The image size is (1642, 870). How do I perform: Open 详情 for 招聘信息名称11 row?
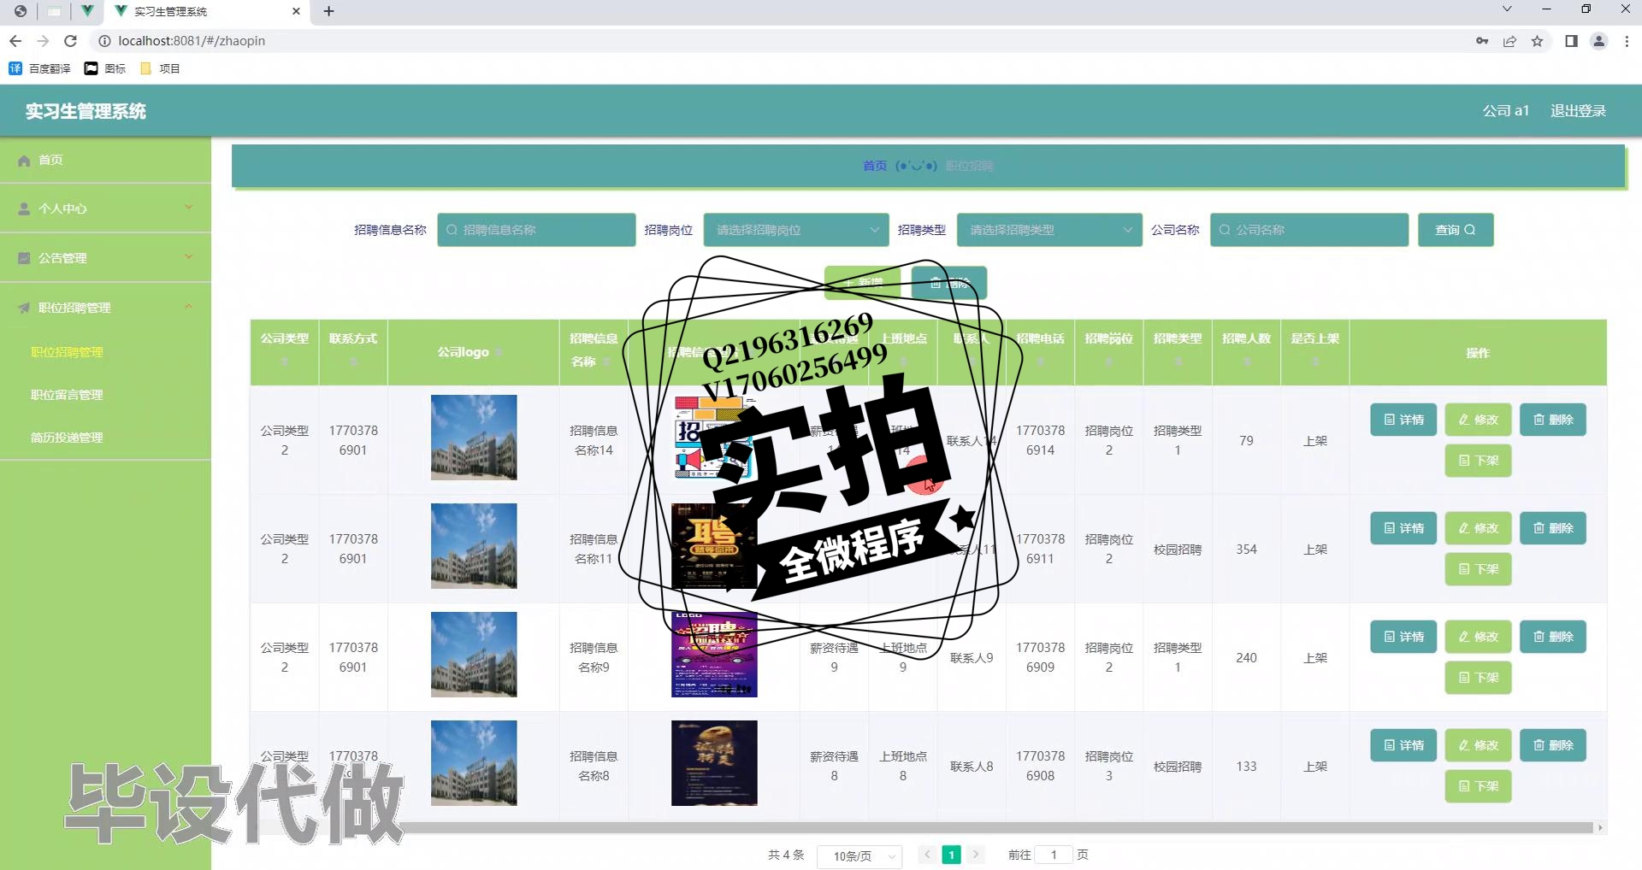1403,528
